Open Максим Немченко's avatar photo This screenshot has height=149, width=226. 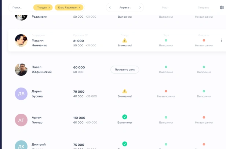[21, 40]
